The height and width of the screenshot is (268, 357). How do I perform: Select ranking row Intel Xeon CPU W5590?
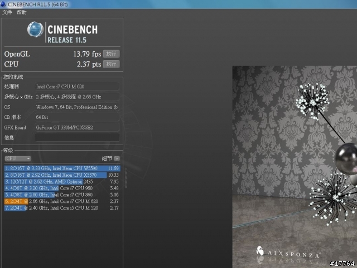coord(62,168)
